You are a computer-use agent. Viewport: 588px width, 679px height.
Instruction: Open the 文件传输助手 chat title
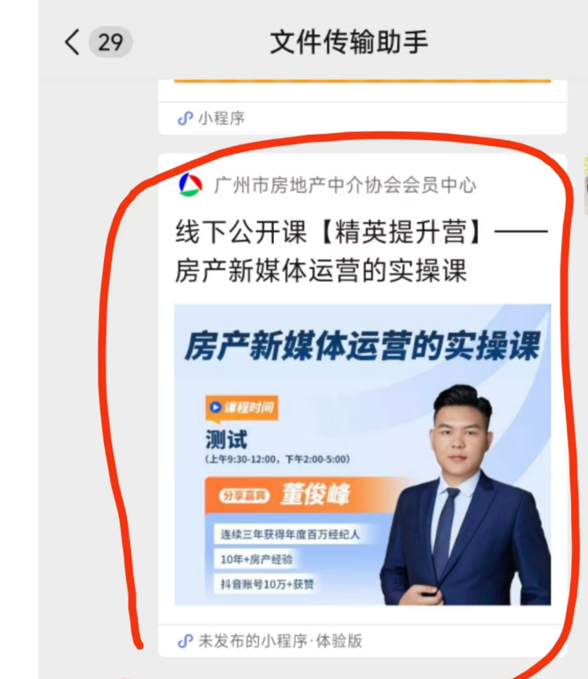coord(349,42)
